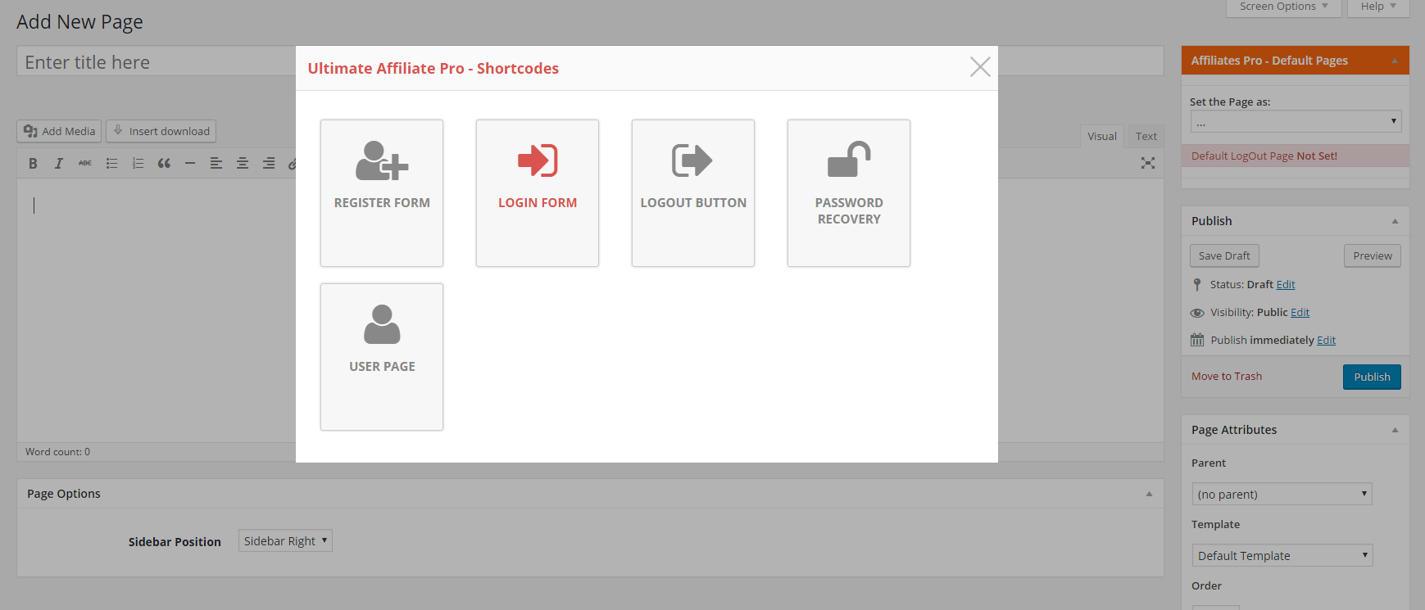Insert a horizontal line
The width and height of the screenshot is (1425, 610).
(190, 164)
